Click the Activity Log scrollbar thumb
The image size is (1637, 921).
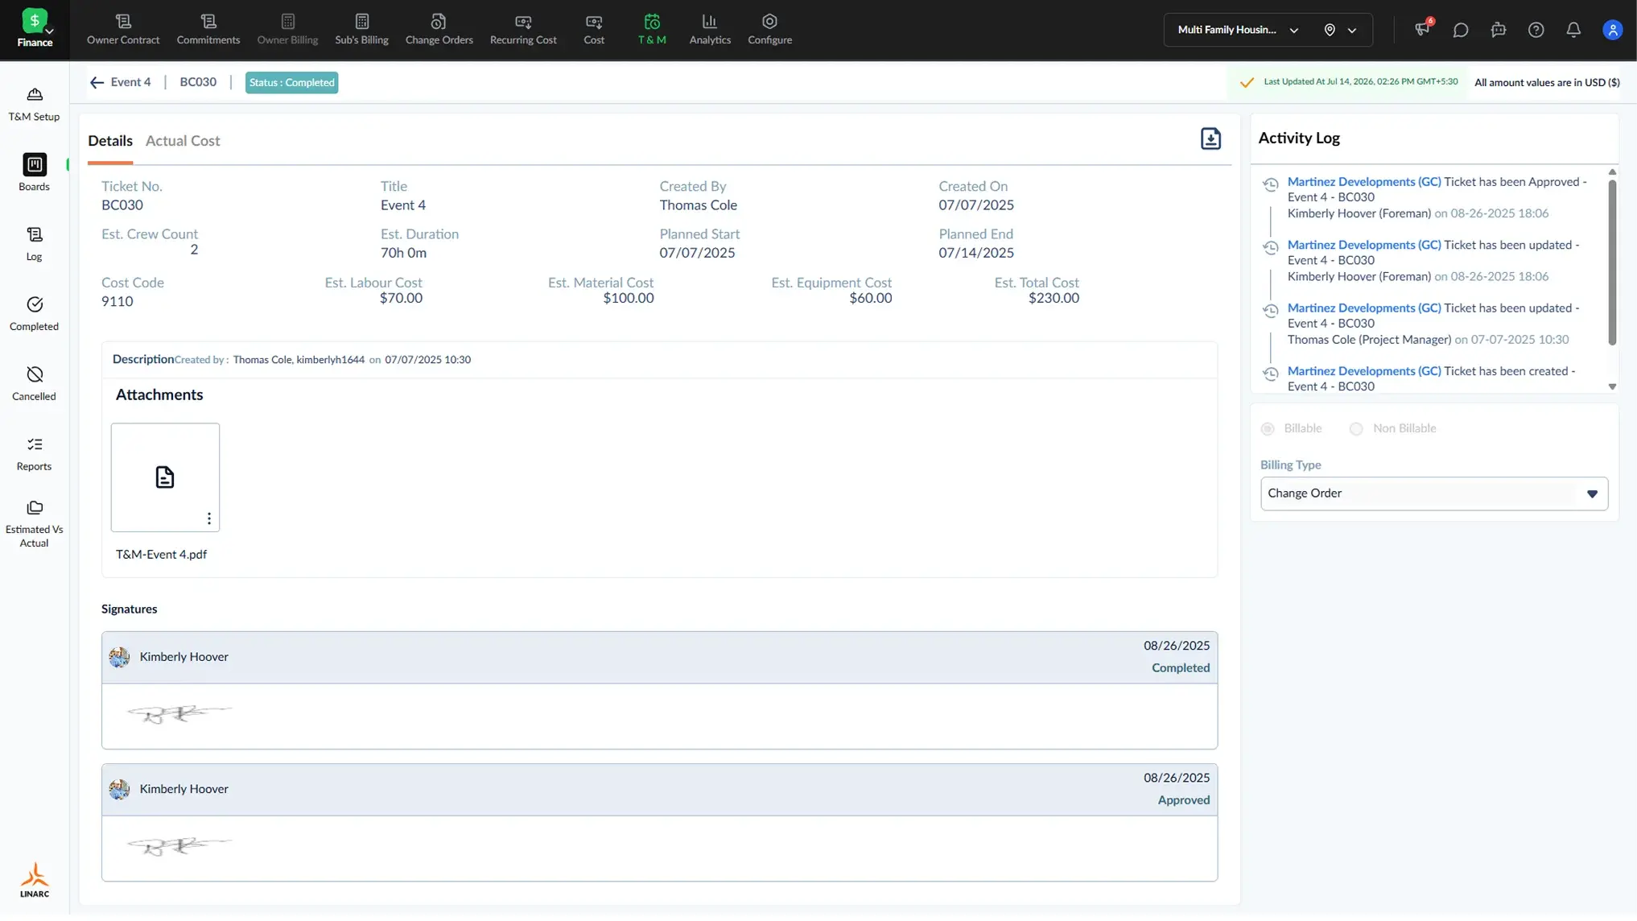click(1611, 262)
